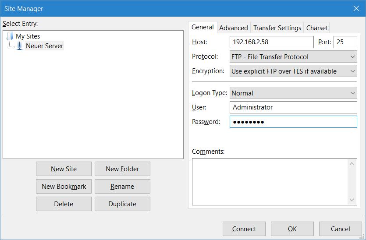Click the Port field
The height and width of the screenshot is (240, 366).
click(345, 42)
